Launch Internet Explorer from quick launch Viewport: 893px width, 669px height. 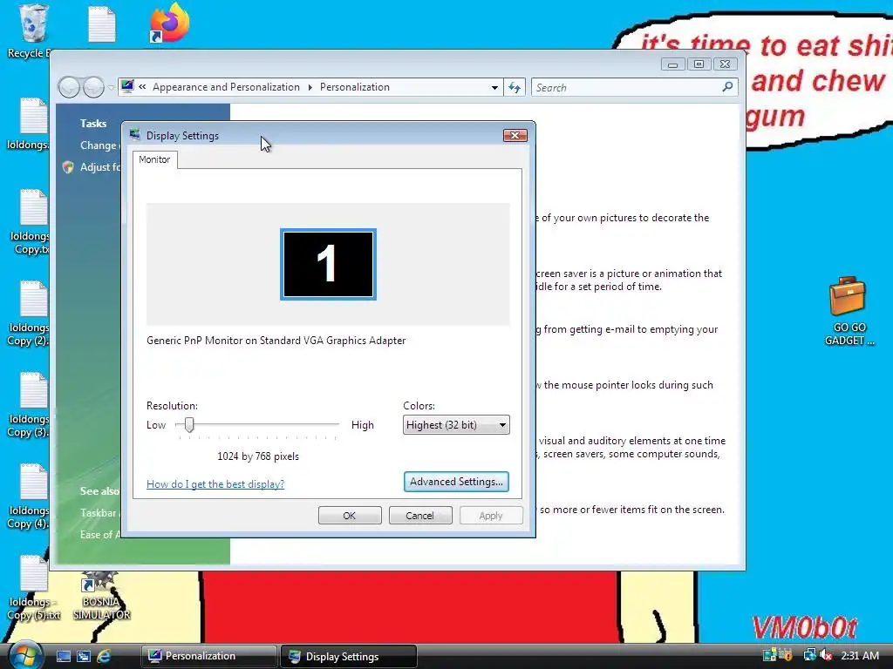click(104, 657)
